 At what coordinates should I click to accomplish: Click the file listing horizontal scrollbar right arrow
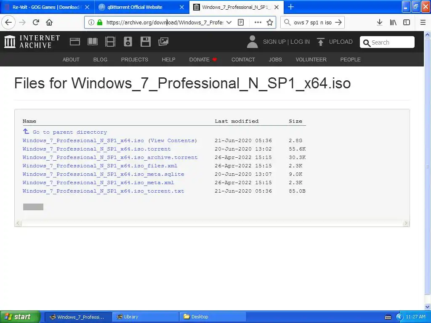pos(406,223)
